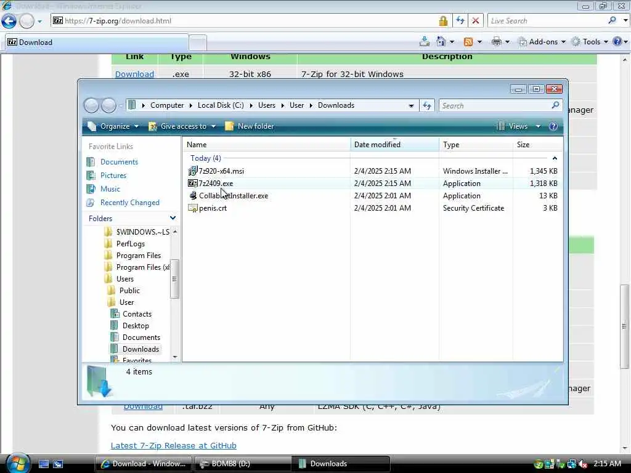
Task: Open Recently Changed favorite link
Action: point(129,202)
